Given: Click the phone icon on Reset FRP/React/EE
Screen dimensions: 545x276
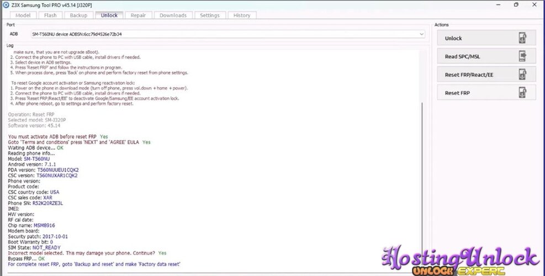Looking at the screenshot, I should (x=522, y=74).
